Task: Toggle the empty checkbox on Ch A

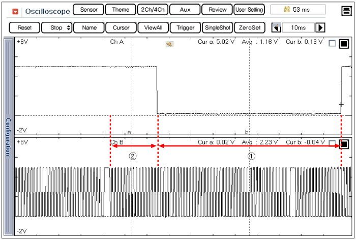Action: [x=332, y=43]
